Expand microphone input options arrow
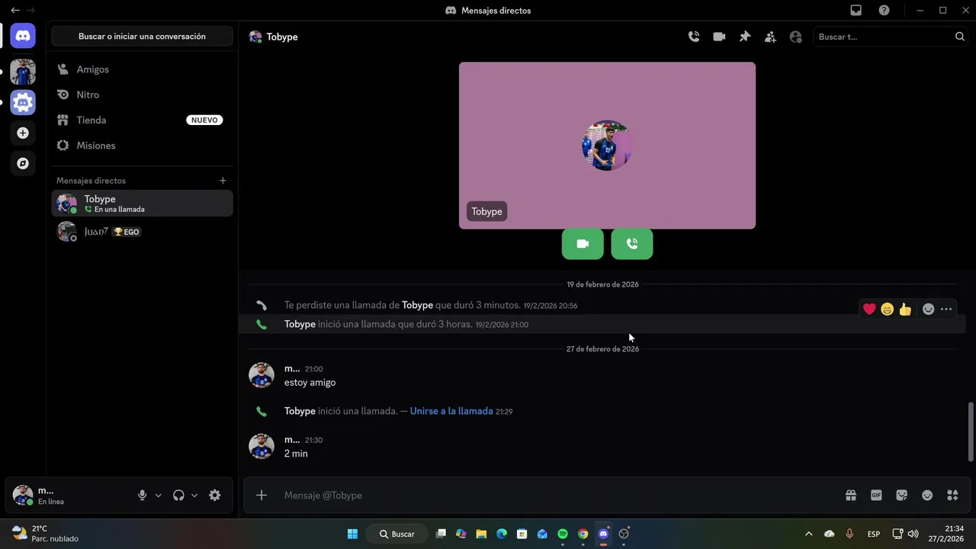 (159, 495)
